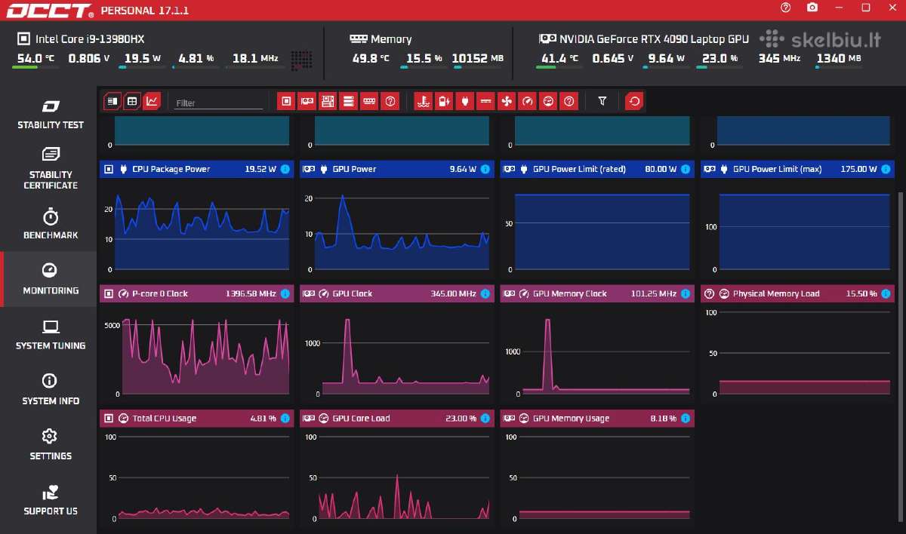This screenshot has height=534, width=906.
Task: Show info for Physical Memory Load sensor
Action: pyautogui.click(x=886, y=293)
